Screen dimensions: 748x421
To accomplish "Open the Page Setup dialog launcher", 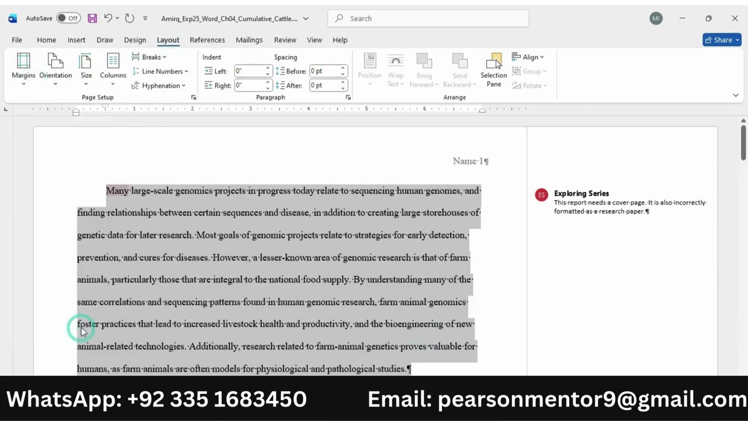I will (x=193, y=98).
